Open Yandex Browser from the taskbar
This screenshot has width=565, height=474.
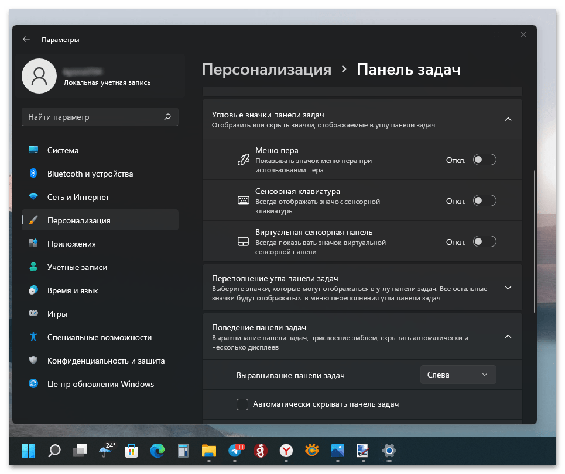coord(286,451)
